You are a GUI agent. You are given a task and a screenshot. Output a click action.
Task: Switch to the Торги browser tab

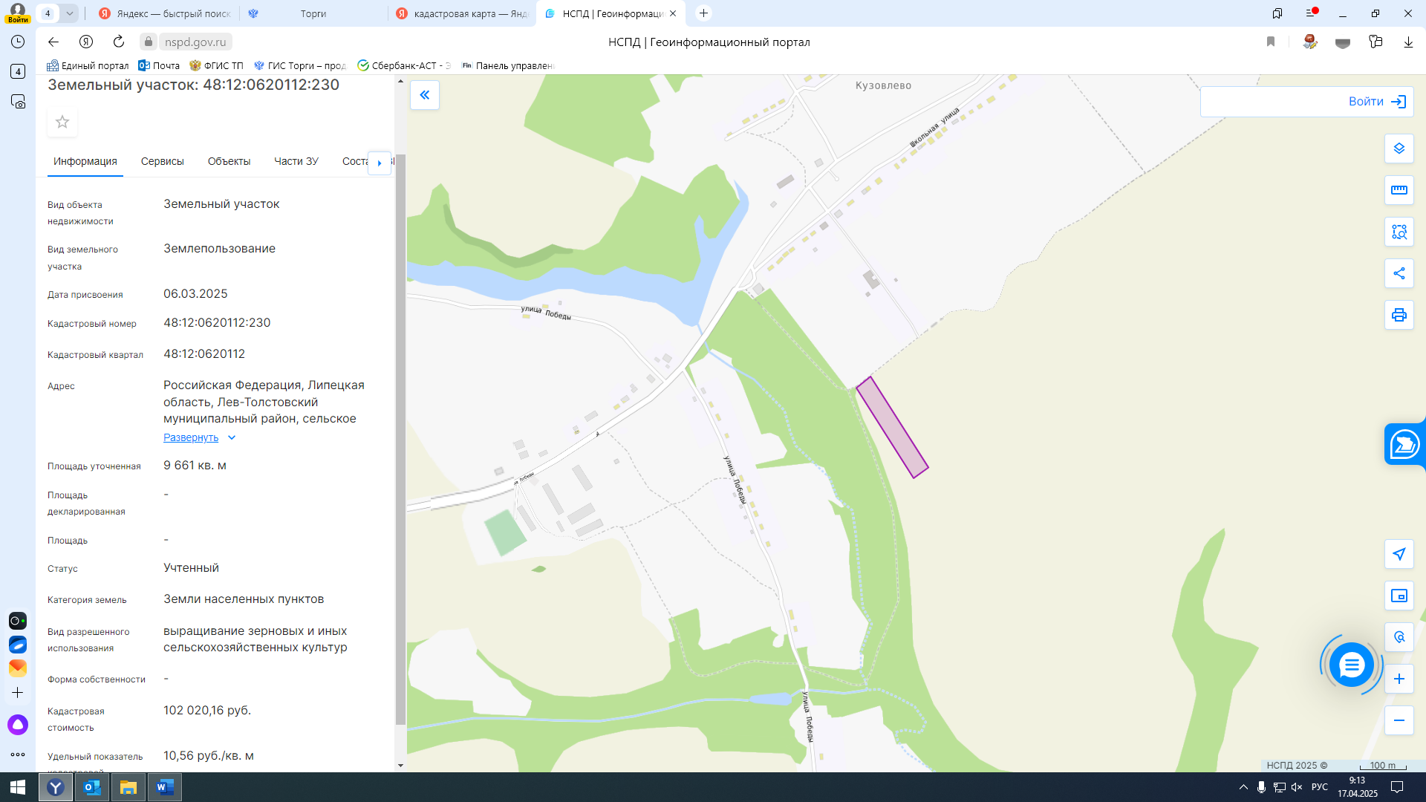pos(313,13)
